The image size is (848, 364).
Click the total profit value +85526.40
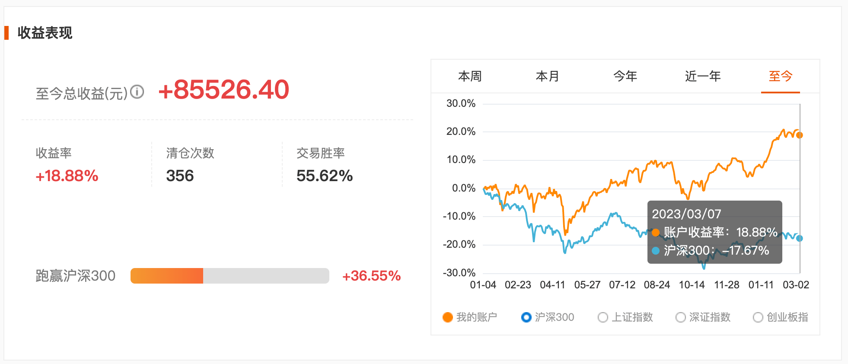[224, 90]
